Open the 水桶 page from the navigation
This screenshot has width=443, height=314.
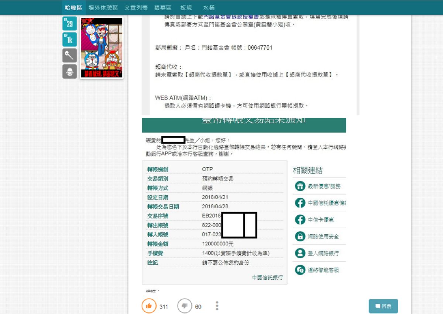coord(207,7)
